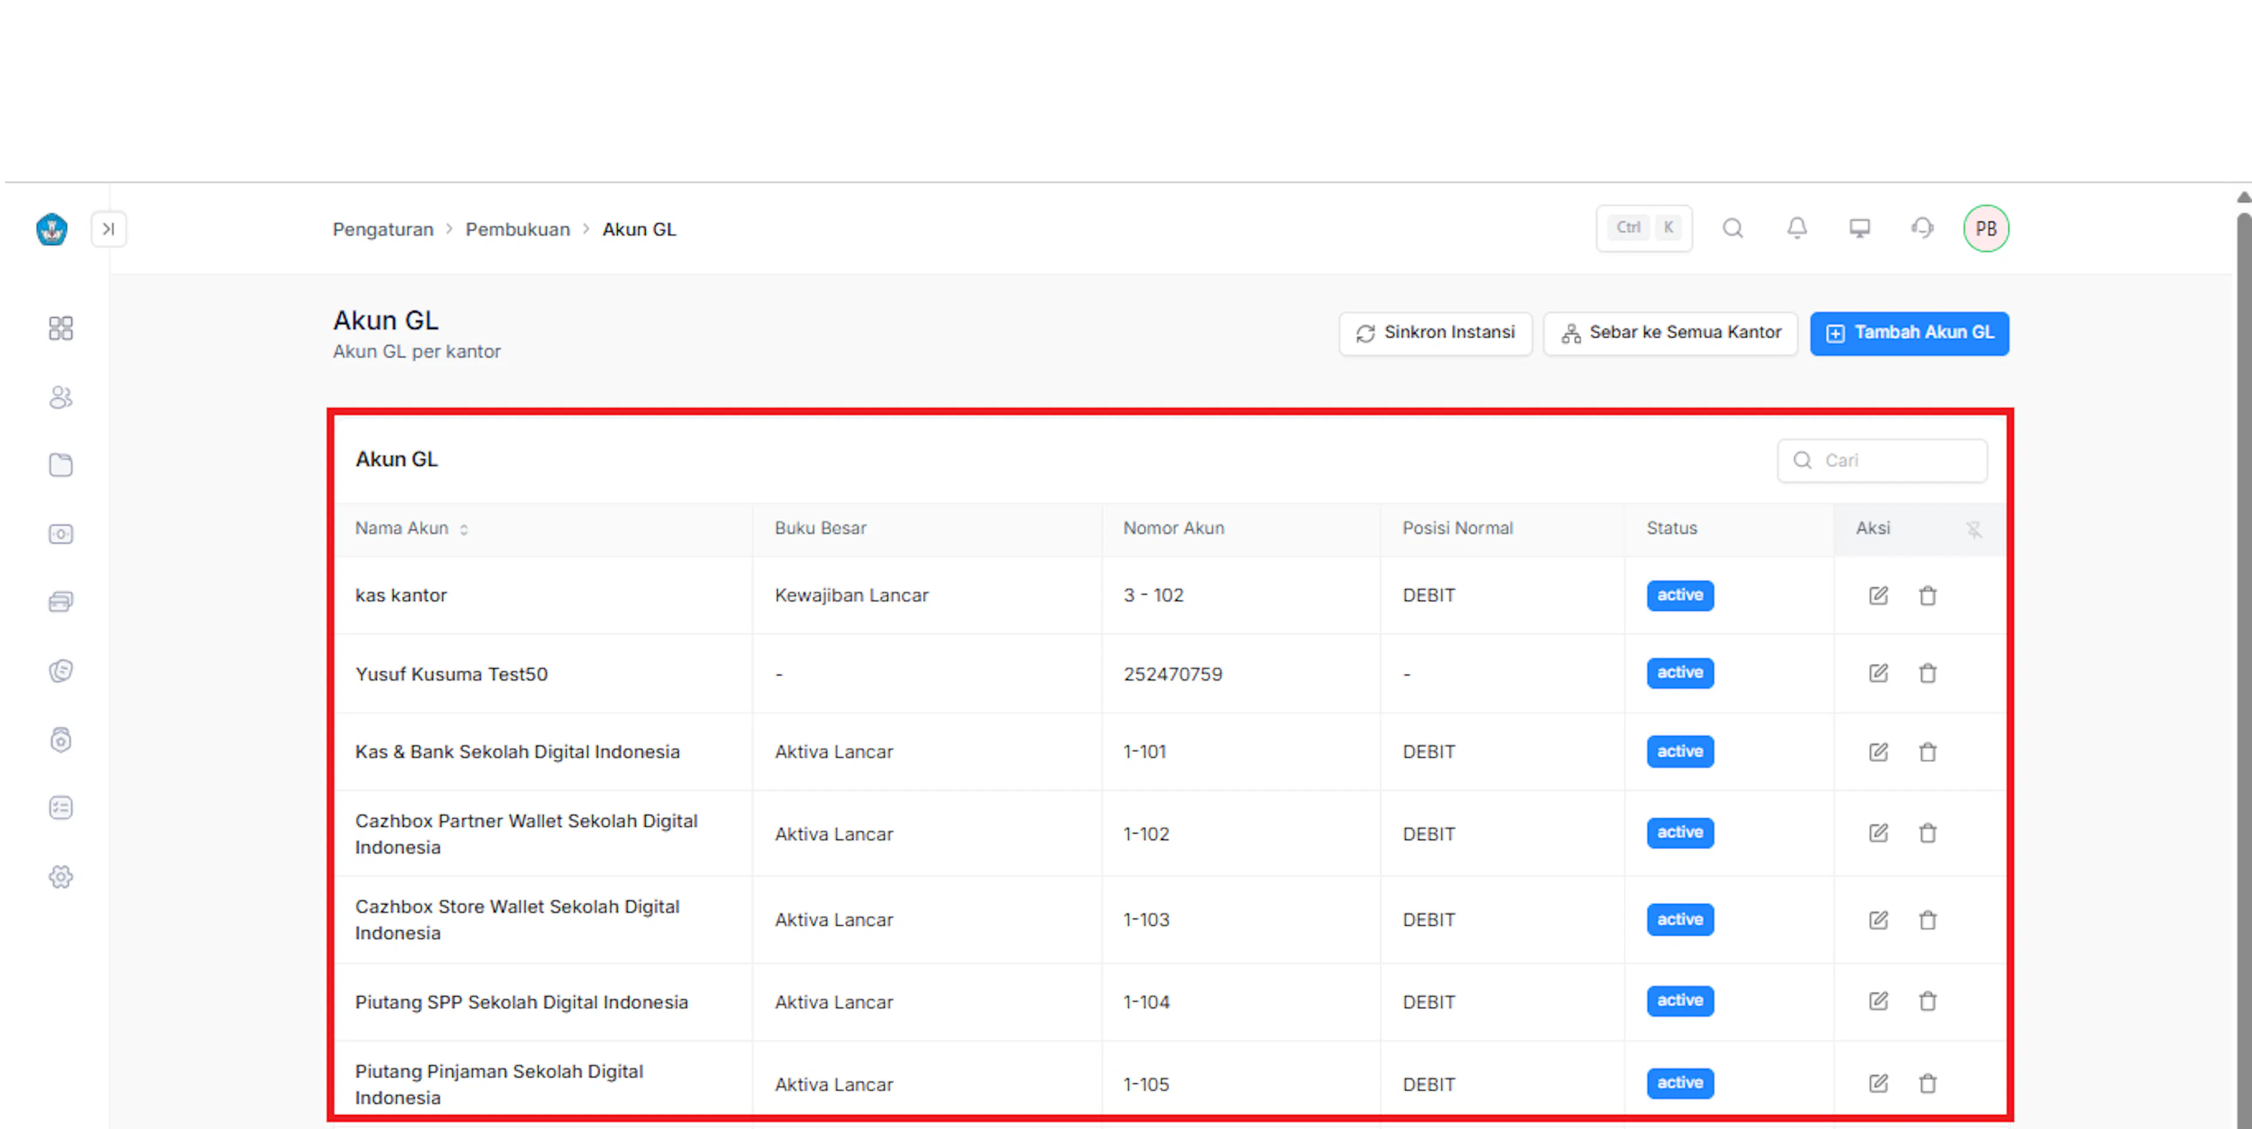
Task: Click active badge for Yusuf Kusuma Test50
Action: pos(1680,673)
